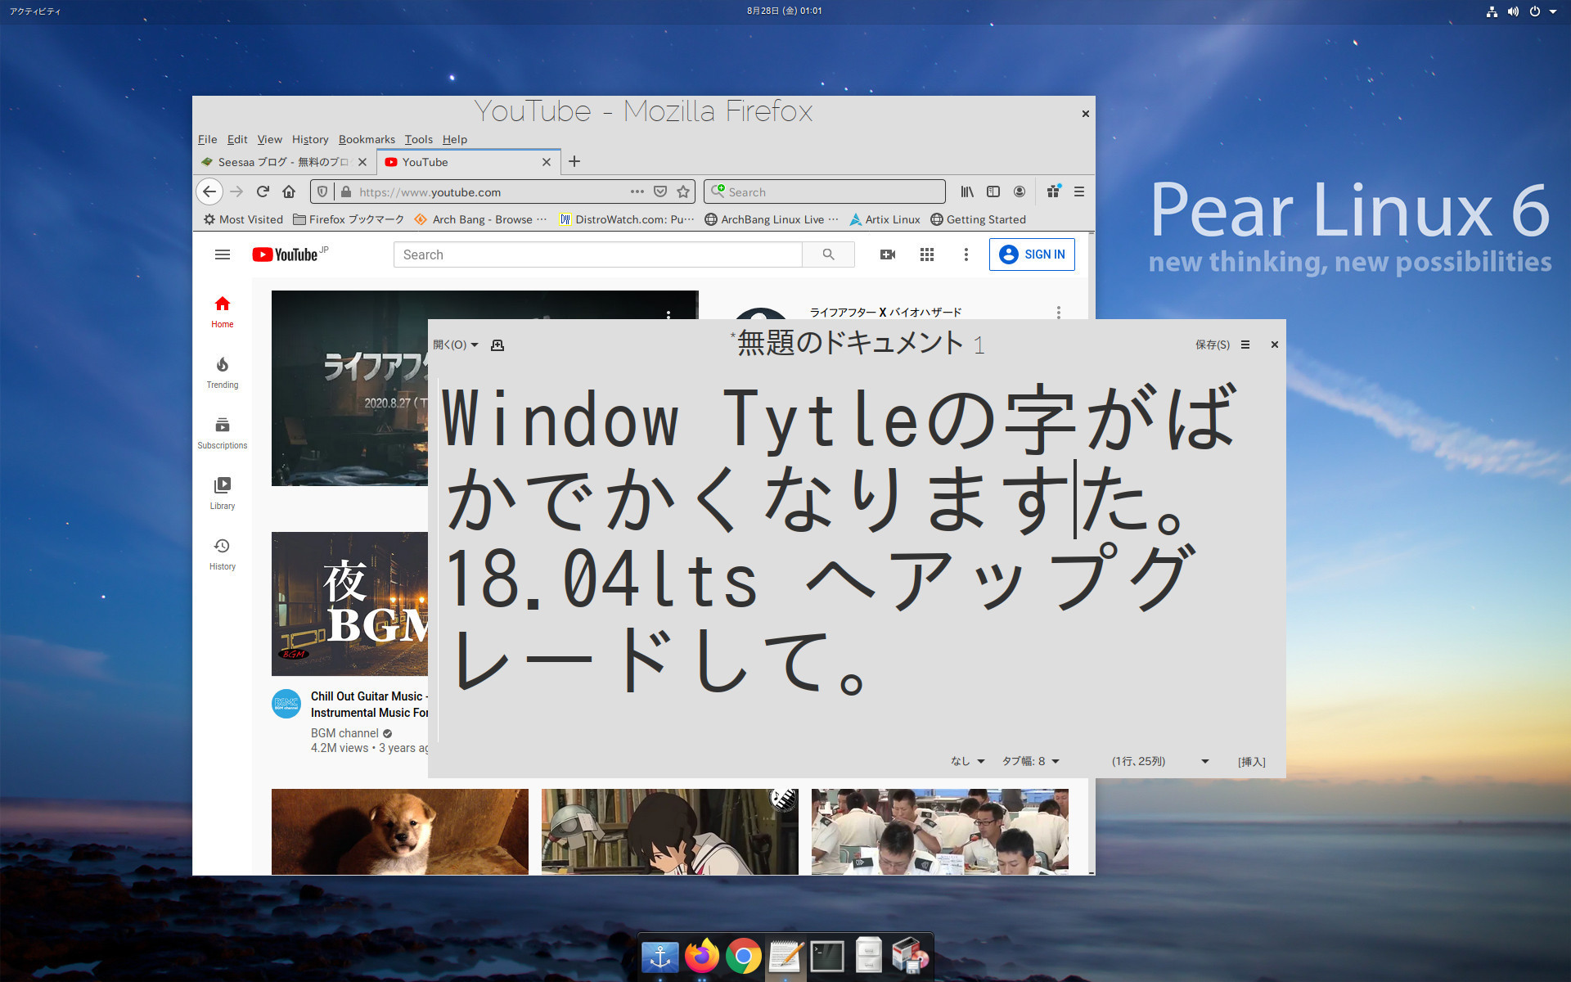Open Firefox File menu

[x=207, y=139]
